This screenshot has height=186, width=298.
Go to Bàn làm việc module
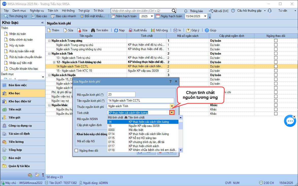[x=23, y=85]
